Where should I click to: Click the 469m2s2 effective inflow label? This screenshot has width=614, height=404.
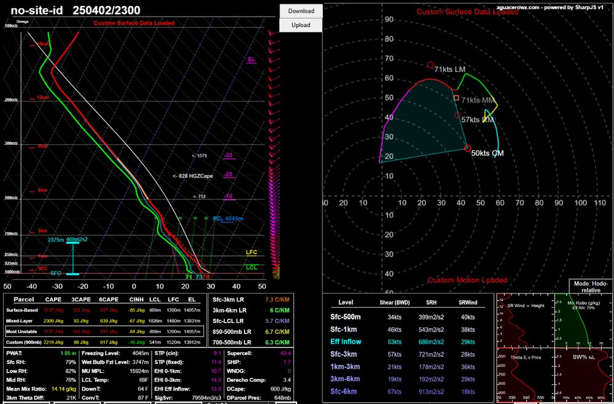pyautogui.click(x=77, y=239)
